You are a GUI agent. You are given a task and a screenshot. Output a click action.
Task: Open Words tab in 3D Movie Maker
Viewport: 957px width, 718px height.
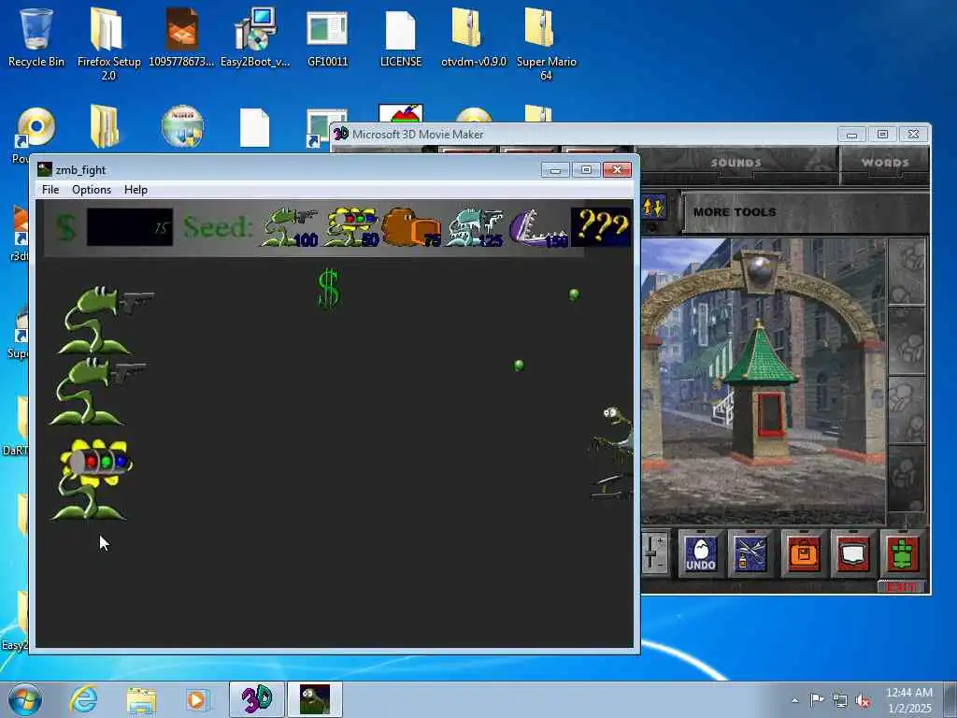[x=885, y=163]
